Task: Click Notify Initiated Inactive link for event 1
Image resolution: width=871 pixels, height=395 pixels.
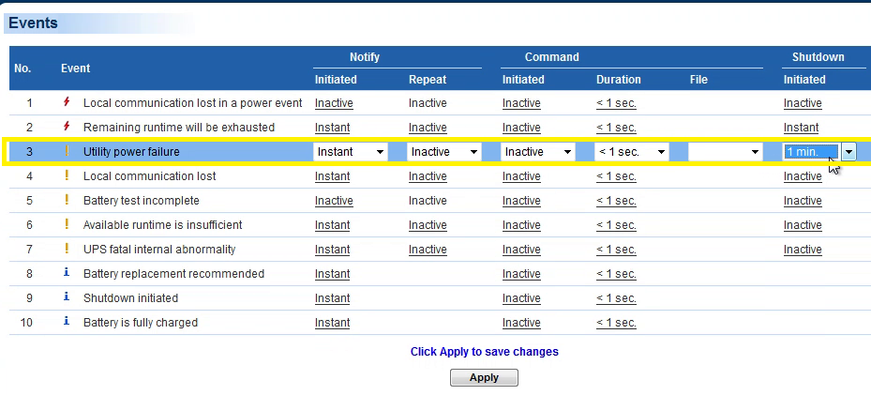Action: 334,103
